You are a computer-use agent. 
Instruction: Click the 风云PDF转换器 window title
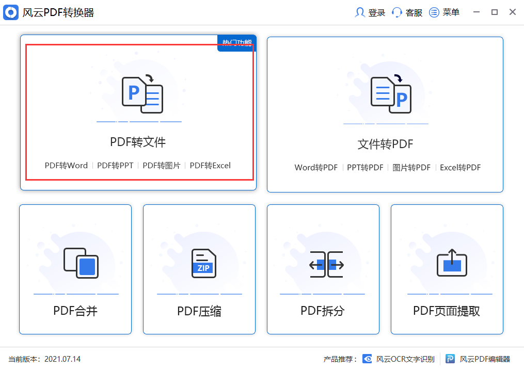point(58,13)
